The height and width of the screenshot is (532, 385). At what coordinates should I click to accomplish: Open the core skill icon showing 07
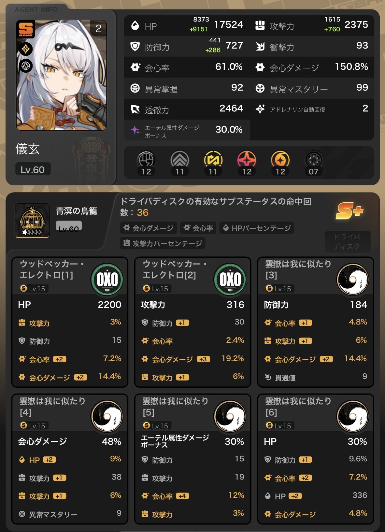[x=314, y=161]
